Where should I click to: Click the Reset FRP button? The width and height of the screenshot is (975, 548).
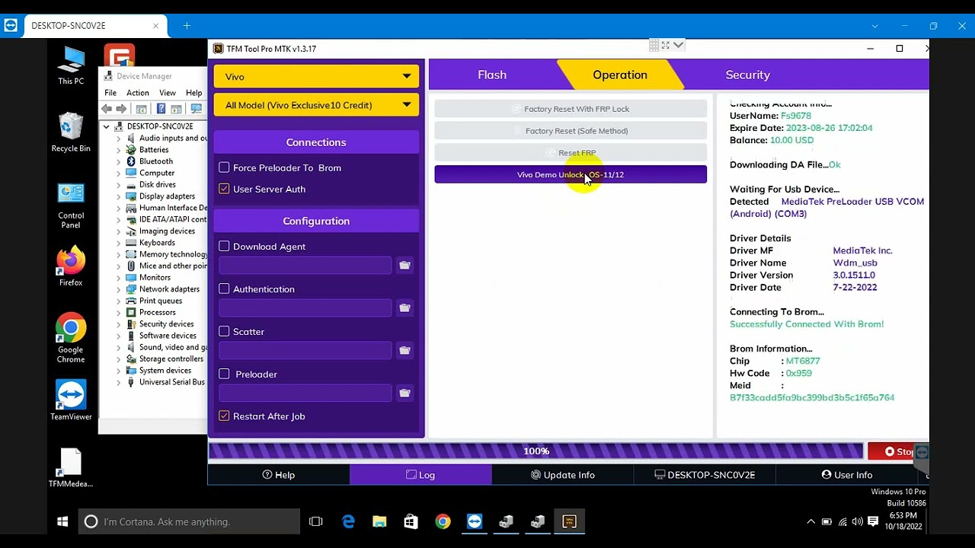[x=571, y=153]
